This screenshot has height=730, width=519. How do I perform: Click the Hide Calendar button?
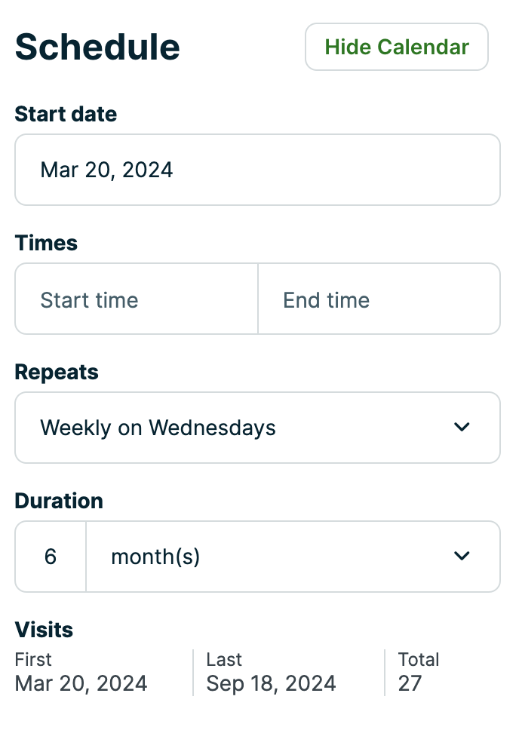396,47
